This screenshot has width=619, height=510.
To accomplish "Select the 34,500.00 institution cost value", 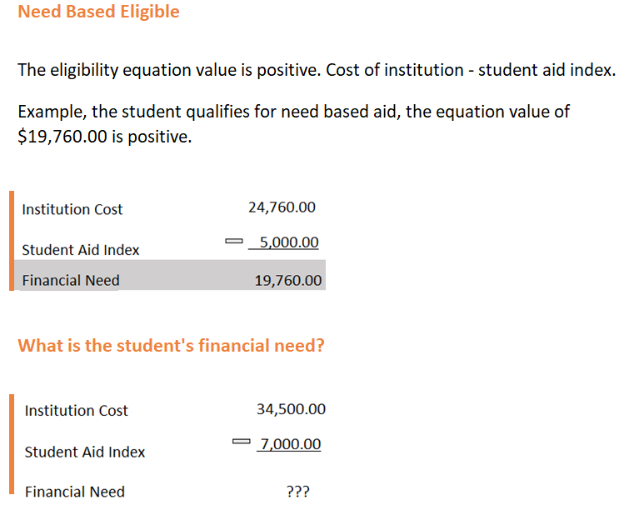I will coord(292,409).
